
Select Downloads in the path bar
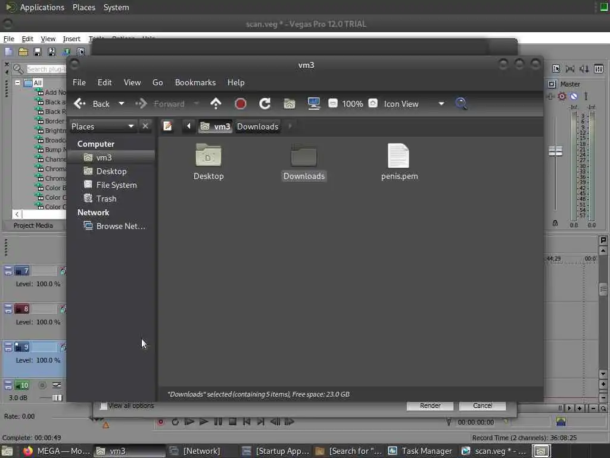(x=257, y=126)
